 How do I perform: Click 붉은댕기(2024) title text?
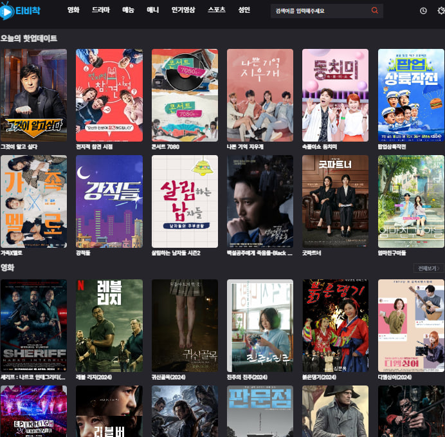click(319, 377)
